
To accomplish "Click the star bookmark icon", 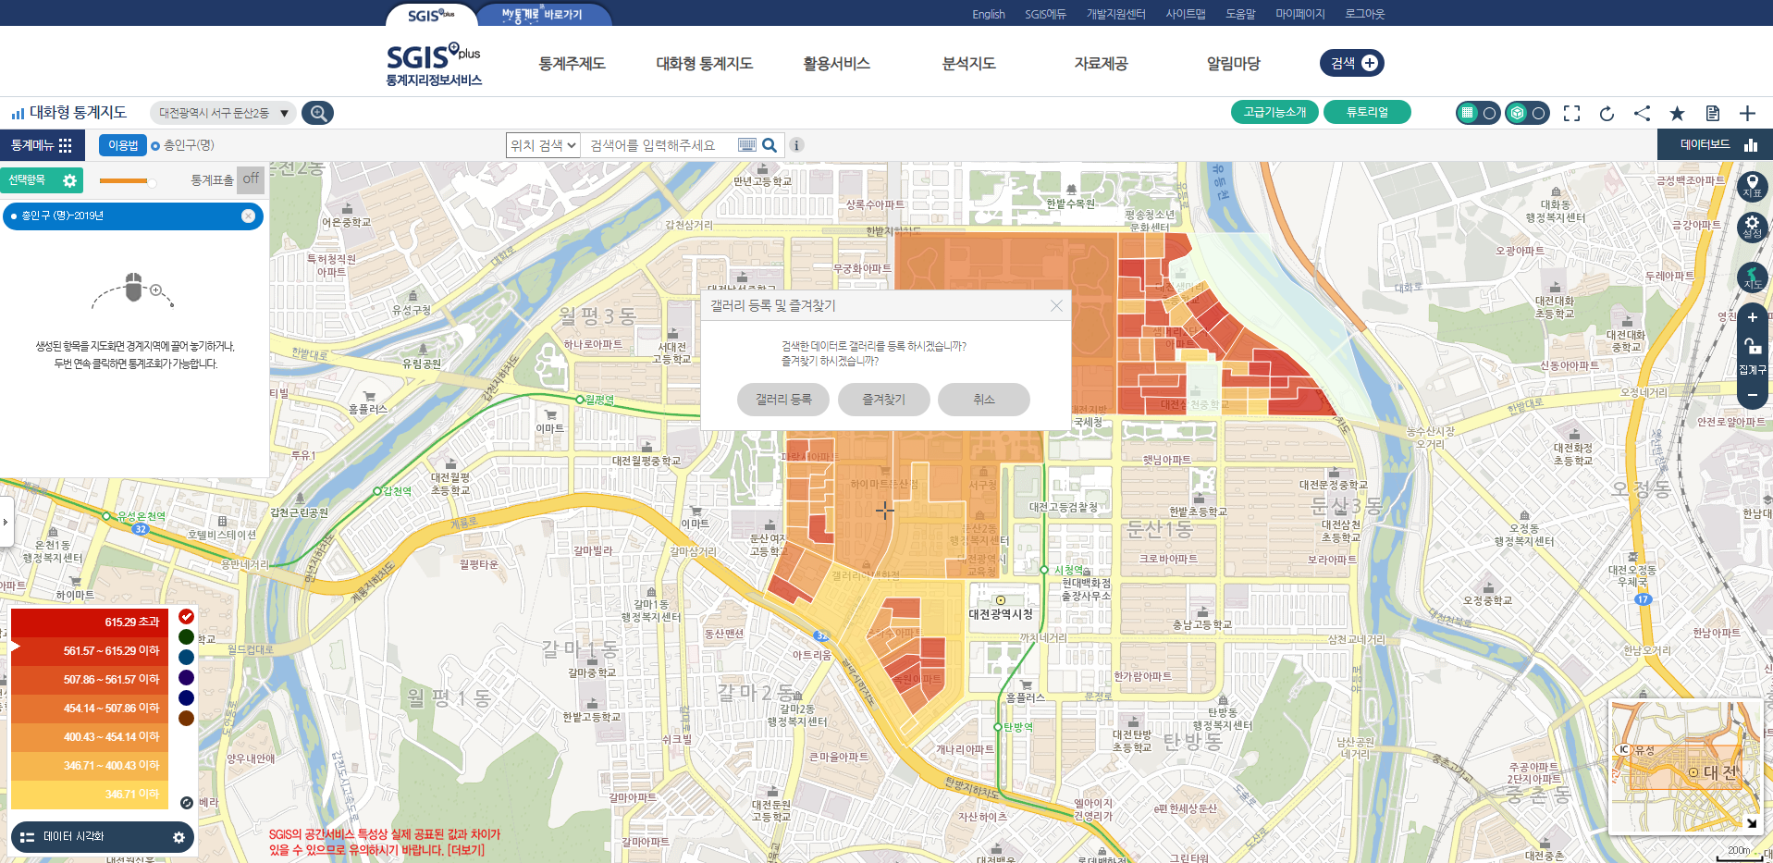I will [1677, 113].
